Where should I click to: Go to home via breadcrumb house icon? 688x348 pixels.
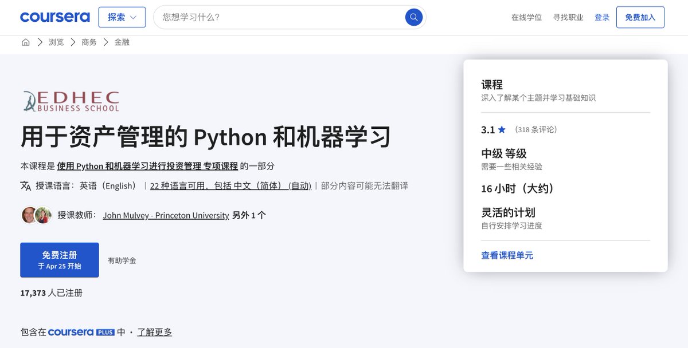[25, 42]
